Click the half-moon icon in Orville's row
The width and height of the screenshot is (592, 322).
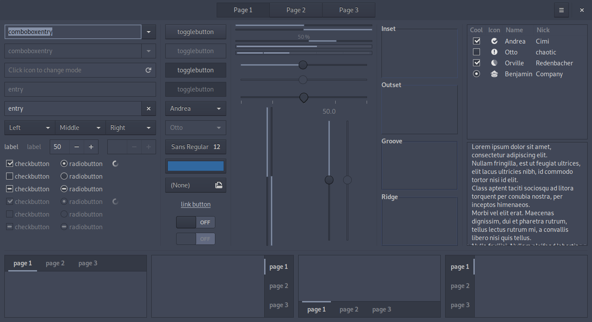pos(494,63)
